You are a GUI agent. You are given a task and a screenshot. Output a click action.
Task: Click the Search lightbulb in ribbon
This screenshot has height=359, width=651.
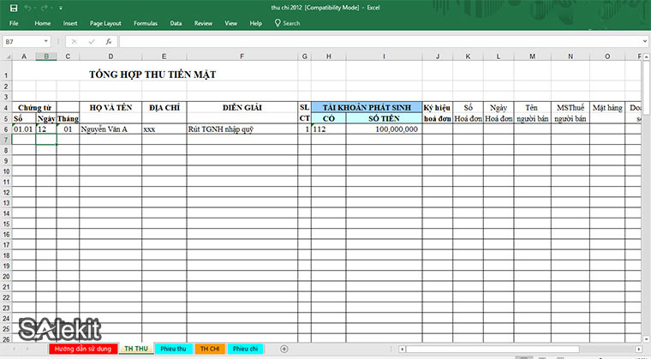(278, 23)
